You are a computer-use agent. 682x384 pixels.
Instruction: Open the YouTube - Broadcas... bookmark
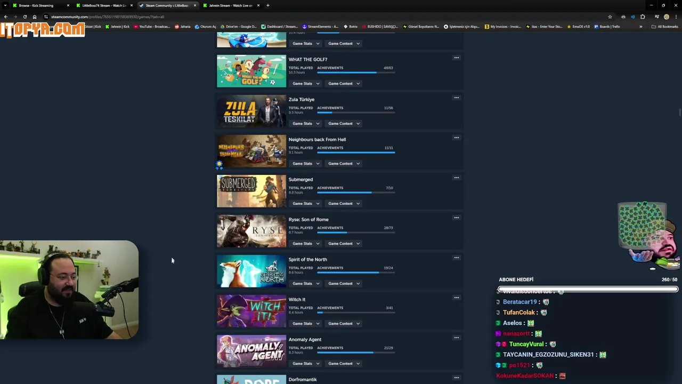coord(152,27)
